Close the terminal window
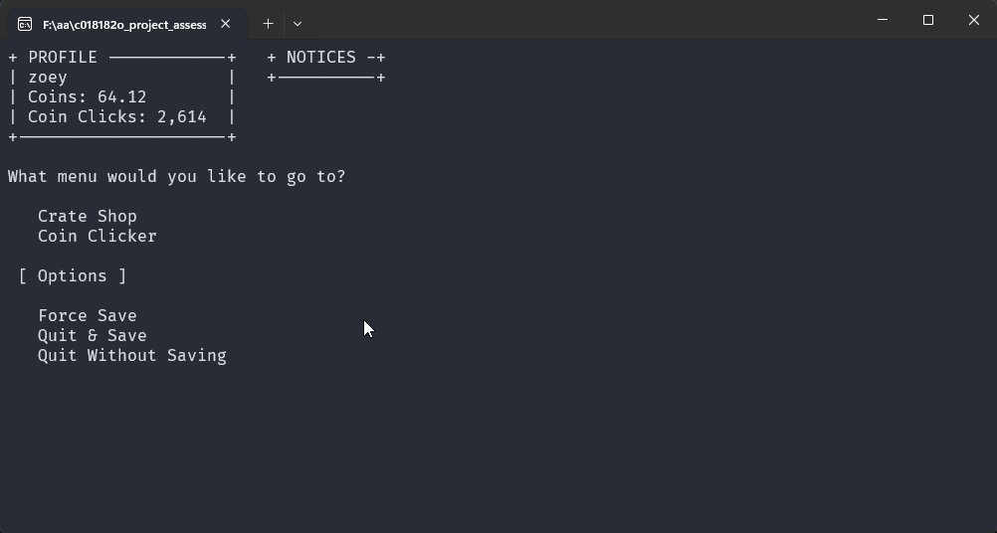This screenshot has width=997, height=533. (974, 20)
